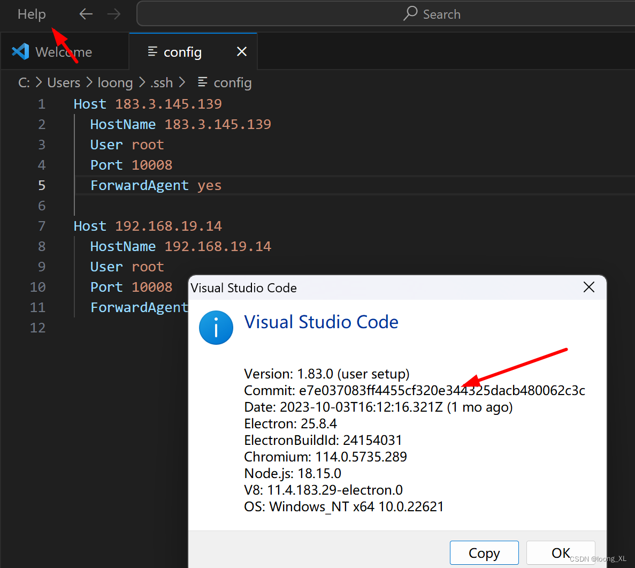Close the config tab
Viewport: 635px width, 568px height.
242,51
